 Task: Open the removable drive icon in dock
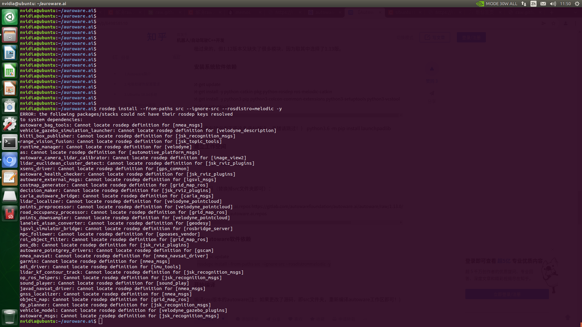point(10,196)
